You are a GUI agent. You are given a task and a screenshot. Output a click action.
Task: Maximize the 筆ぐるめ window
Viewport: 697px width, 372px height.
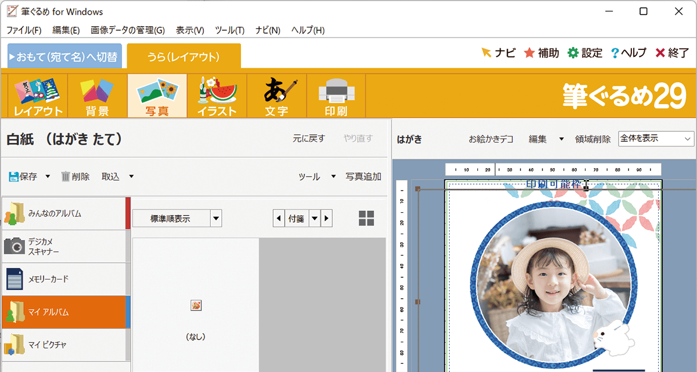[644, 11]
